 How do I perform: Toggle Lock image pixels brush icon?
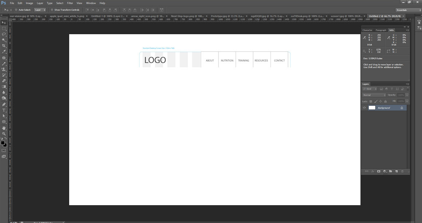(376, 101)
